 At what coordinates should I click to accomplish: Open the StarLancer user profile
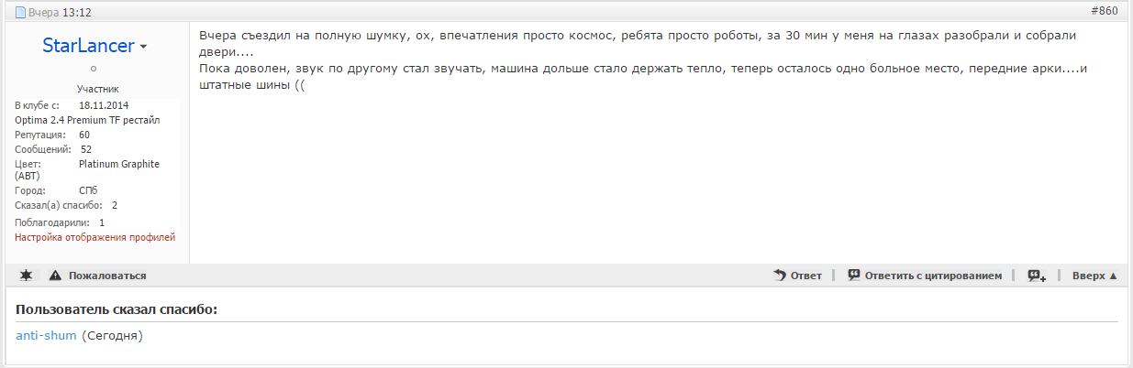tap(88, 46)
